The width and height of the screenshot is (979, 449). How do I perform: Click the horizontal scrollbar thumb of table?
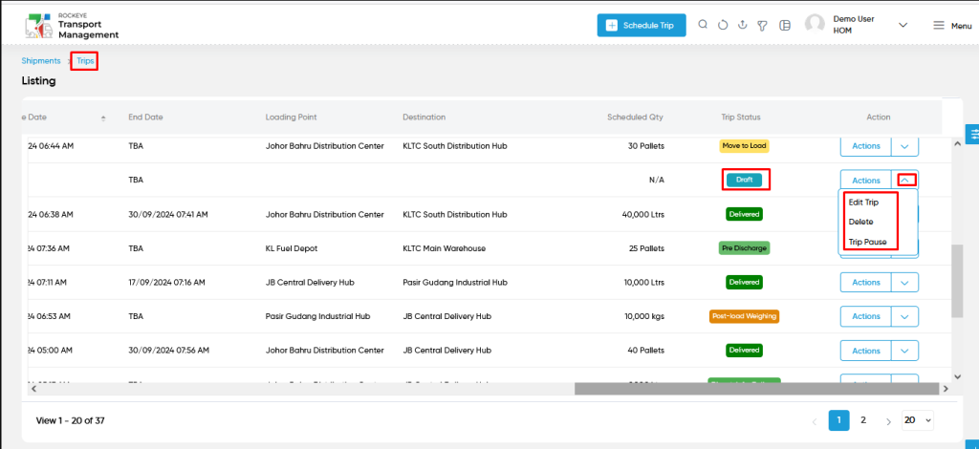[757, 389]
